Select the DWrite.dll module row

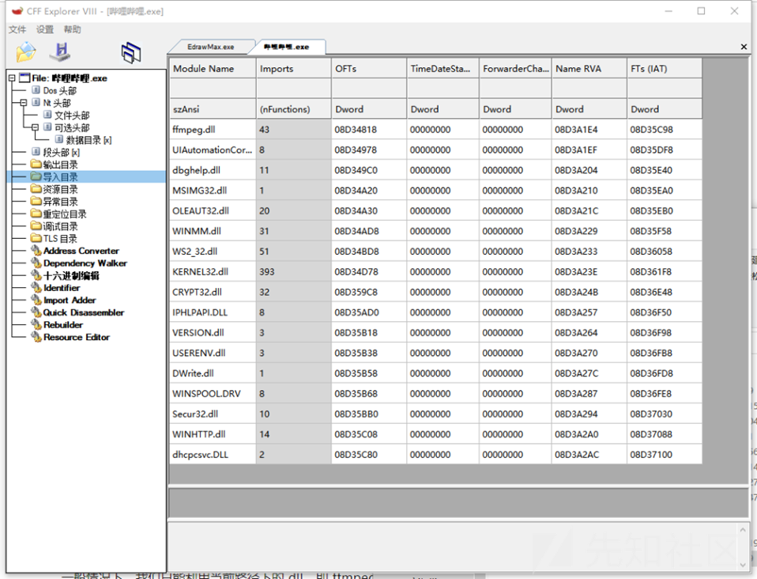click(x=435, y=373)
